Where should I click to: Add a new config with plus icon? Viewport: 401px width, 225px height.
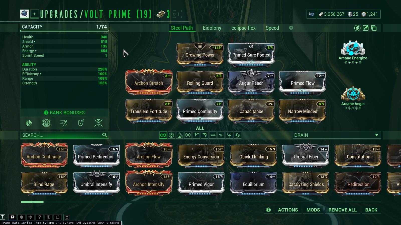tap(291, 28)
